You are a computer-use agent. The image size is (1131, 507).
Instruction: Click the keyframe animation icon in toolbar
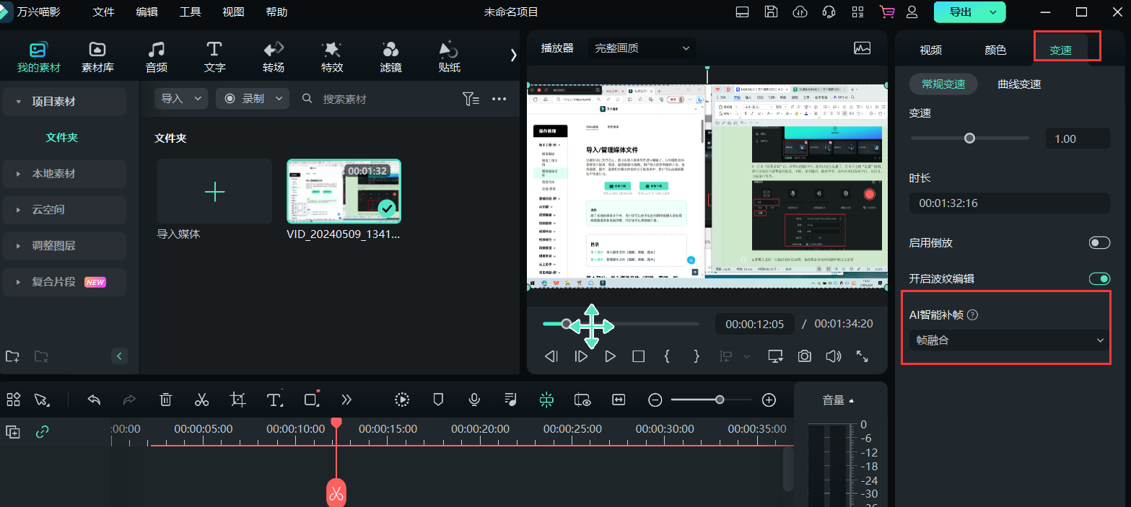click(x=402, y=400)
